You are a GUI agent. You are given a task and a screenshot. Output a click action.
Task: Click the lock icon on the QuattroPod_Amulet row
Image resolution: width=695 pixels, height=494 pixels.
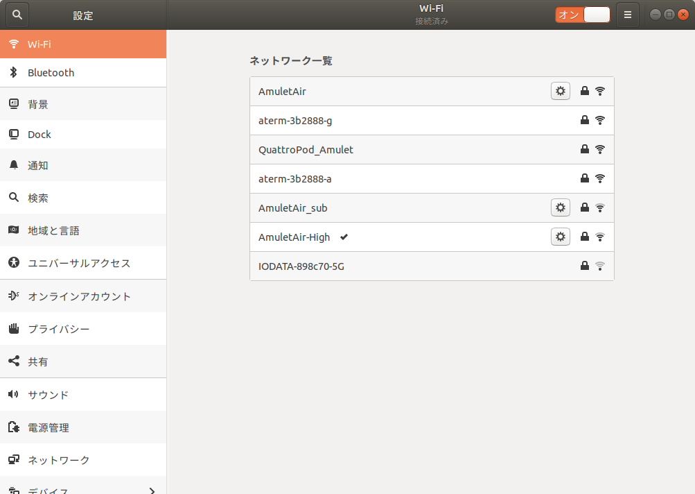pos(585,149)
